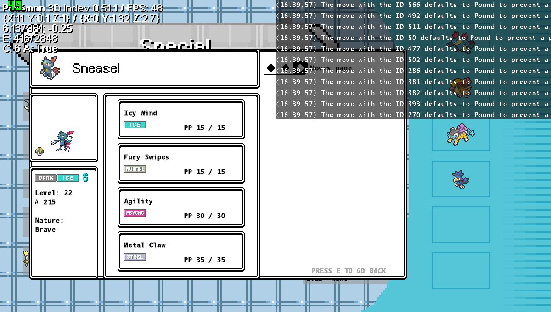The width and height of the screenshot is (551, 312).
Task: Select the Fury Swipes move
Action: [181, 164]
